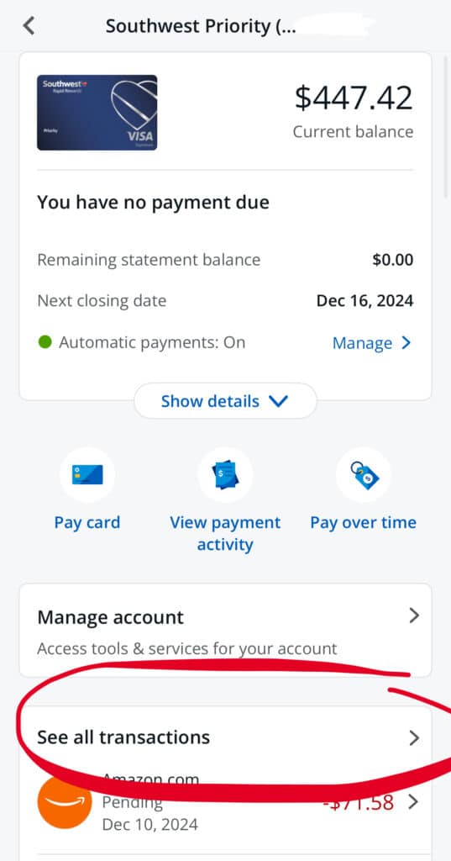The width and height of the screenshot is (451, 861).
Task: Click the Show details down chevron
Action: 279,401
